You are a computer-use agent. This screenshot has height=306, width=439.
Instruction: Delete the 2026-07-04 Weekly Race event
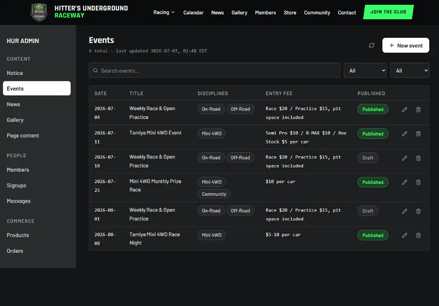tap(418, 109)
